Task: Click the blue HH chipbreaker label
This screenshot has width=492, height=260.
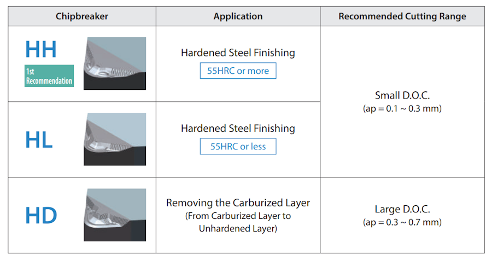Action: (x=41, y=49)
